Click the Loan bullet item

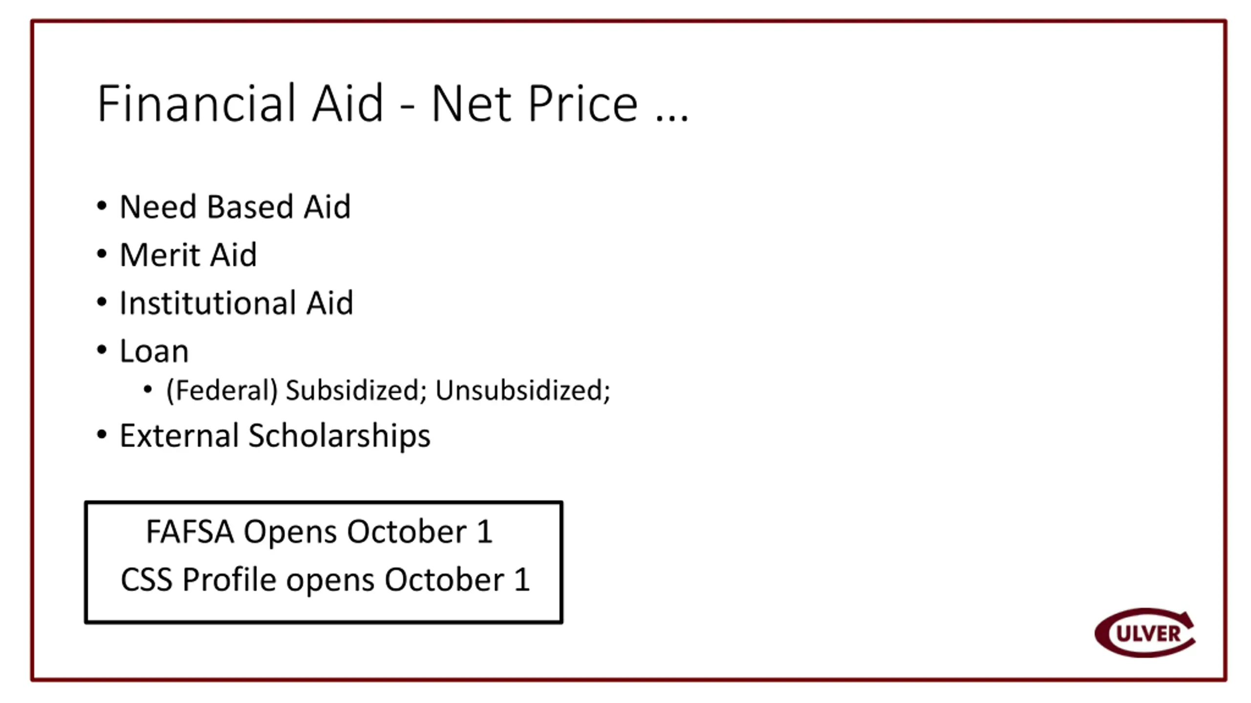[x=154, y=351]
